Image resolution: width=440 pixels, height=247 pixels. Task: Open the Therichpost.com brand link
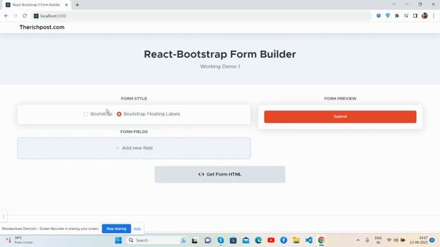[x=42, y=27]
